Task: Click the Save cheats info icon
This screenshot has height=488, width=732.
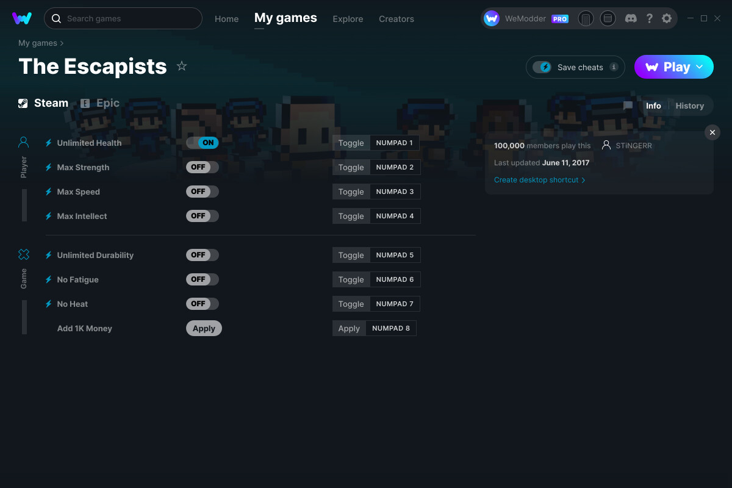Action: click(x=614, y=67)
